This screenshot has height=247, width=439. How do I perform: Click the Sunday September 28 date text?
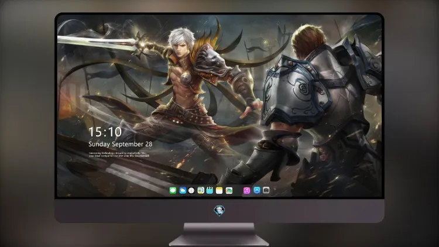tap(121, 144)
